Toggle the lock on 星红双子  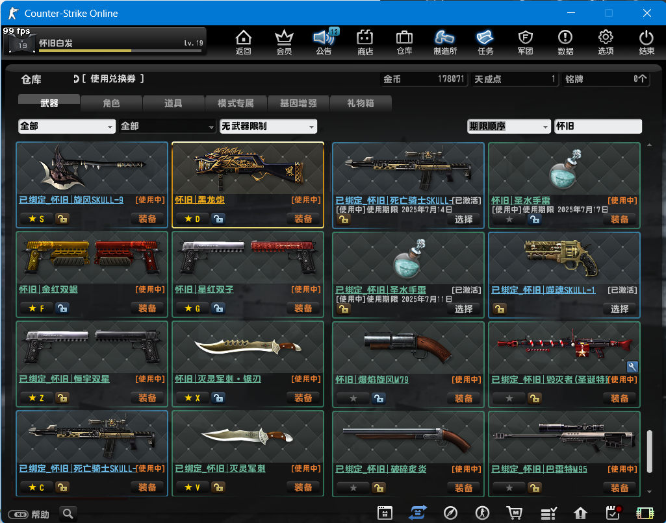pos(218,308)
